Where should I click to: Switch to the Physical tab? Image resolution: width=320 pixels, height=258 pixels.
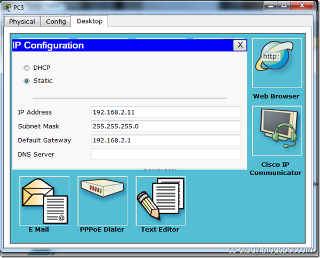pyautogui.click(x=22, y=22)
